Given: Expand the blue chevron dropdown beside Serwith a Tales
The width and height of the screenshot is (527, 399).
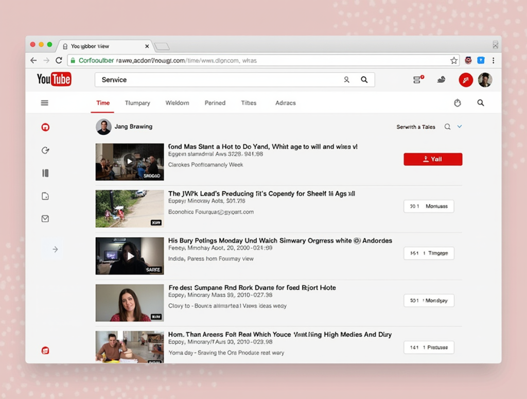Looking at the screenshot, I should [460, 127].
